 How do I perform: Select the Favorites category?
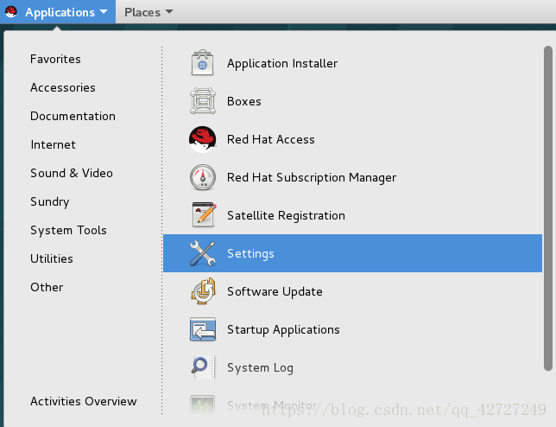click(x=55, y=59)
